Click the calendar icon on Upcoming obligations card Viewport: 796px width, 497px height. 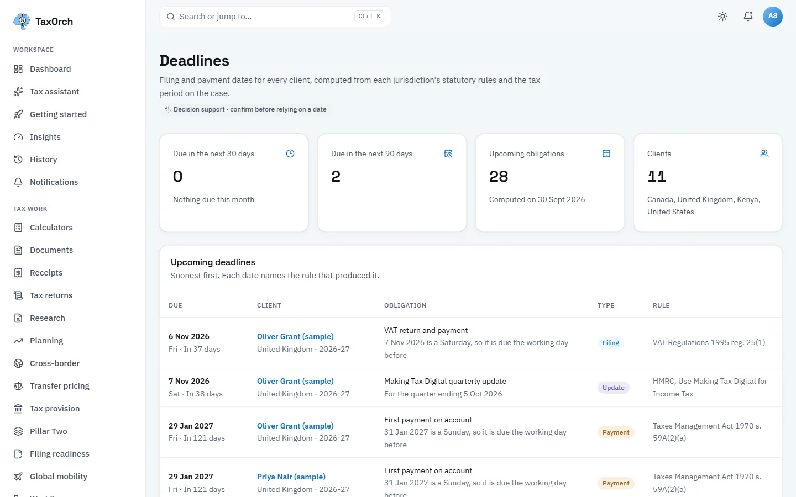click(x=606, y=154)
